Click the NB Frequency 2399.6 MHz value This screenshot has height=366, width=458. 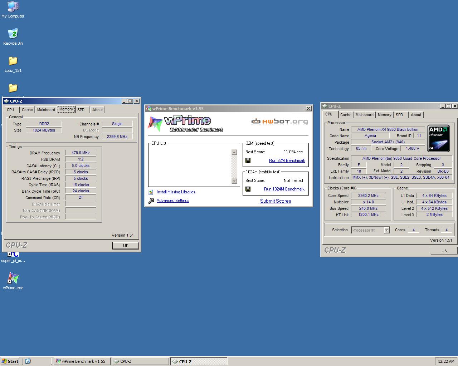117,137
